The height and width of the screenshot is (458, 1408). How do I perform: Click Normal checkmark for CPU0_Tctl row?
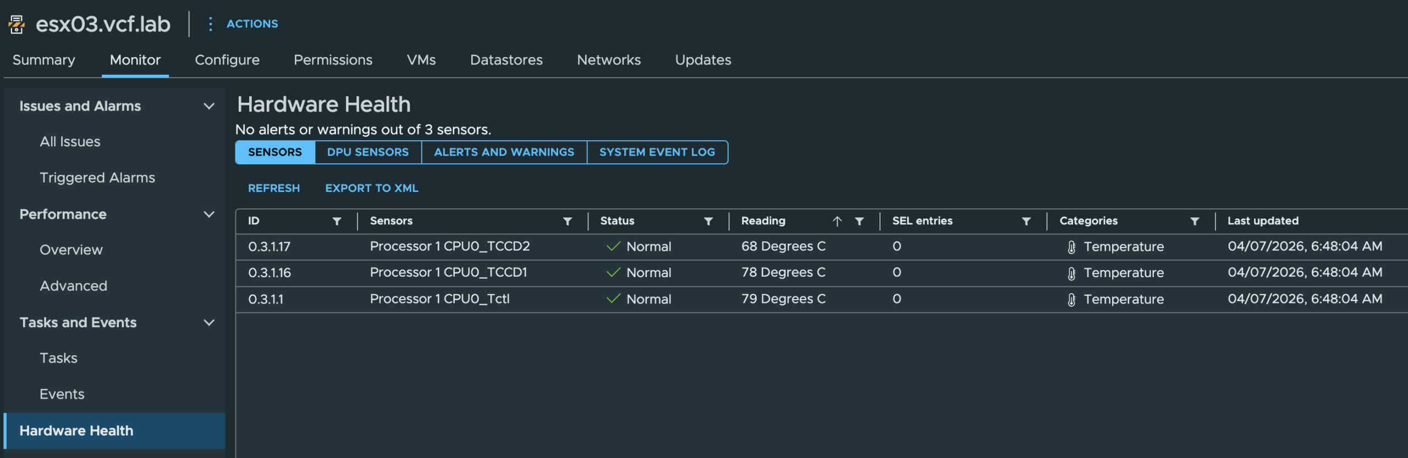coord(613,299)
